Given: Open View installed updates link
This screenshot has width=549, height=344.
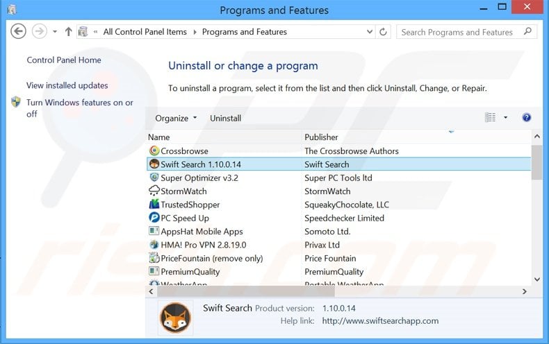Looking at the screenshot, I should pyautogui.click(x=67, y=85).
